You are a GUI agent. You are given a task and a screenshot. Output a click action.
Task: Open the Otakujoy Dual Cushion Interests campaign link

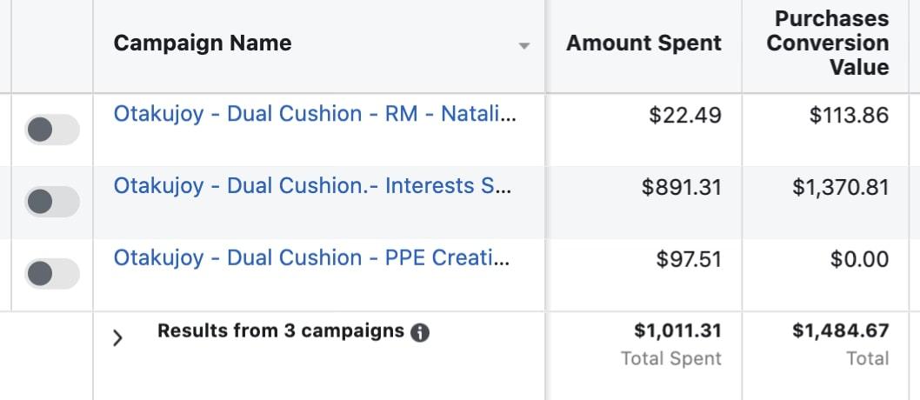(312, 186)
